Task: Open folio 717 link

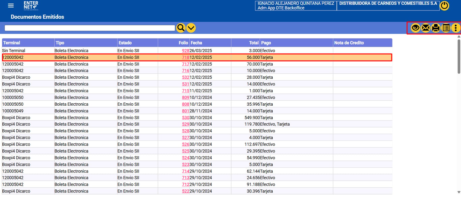Action: tap(186, 64)
